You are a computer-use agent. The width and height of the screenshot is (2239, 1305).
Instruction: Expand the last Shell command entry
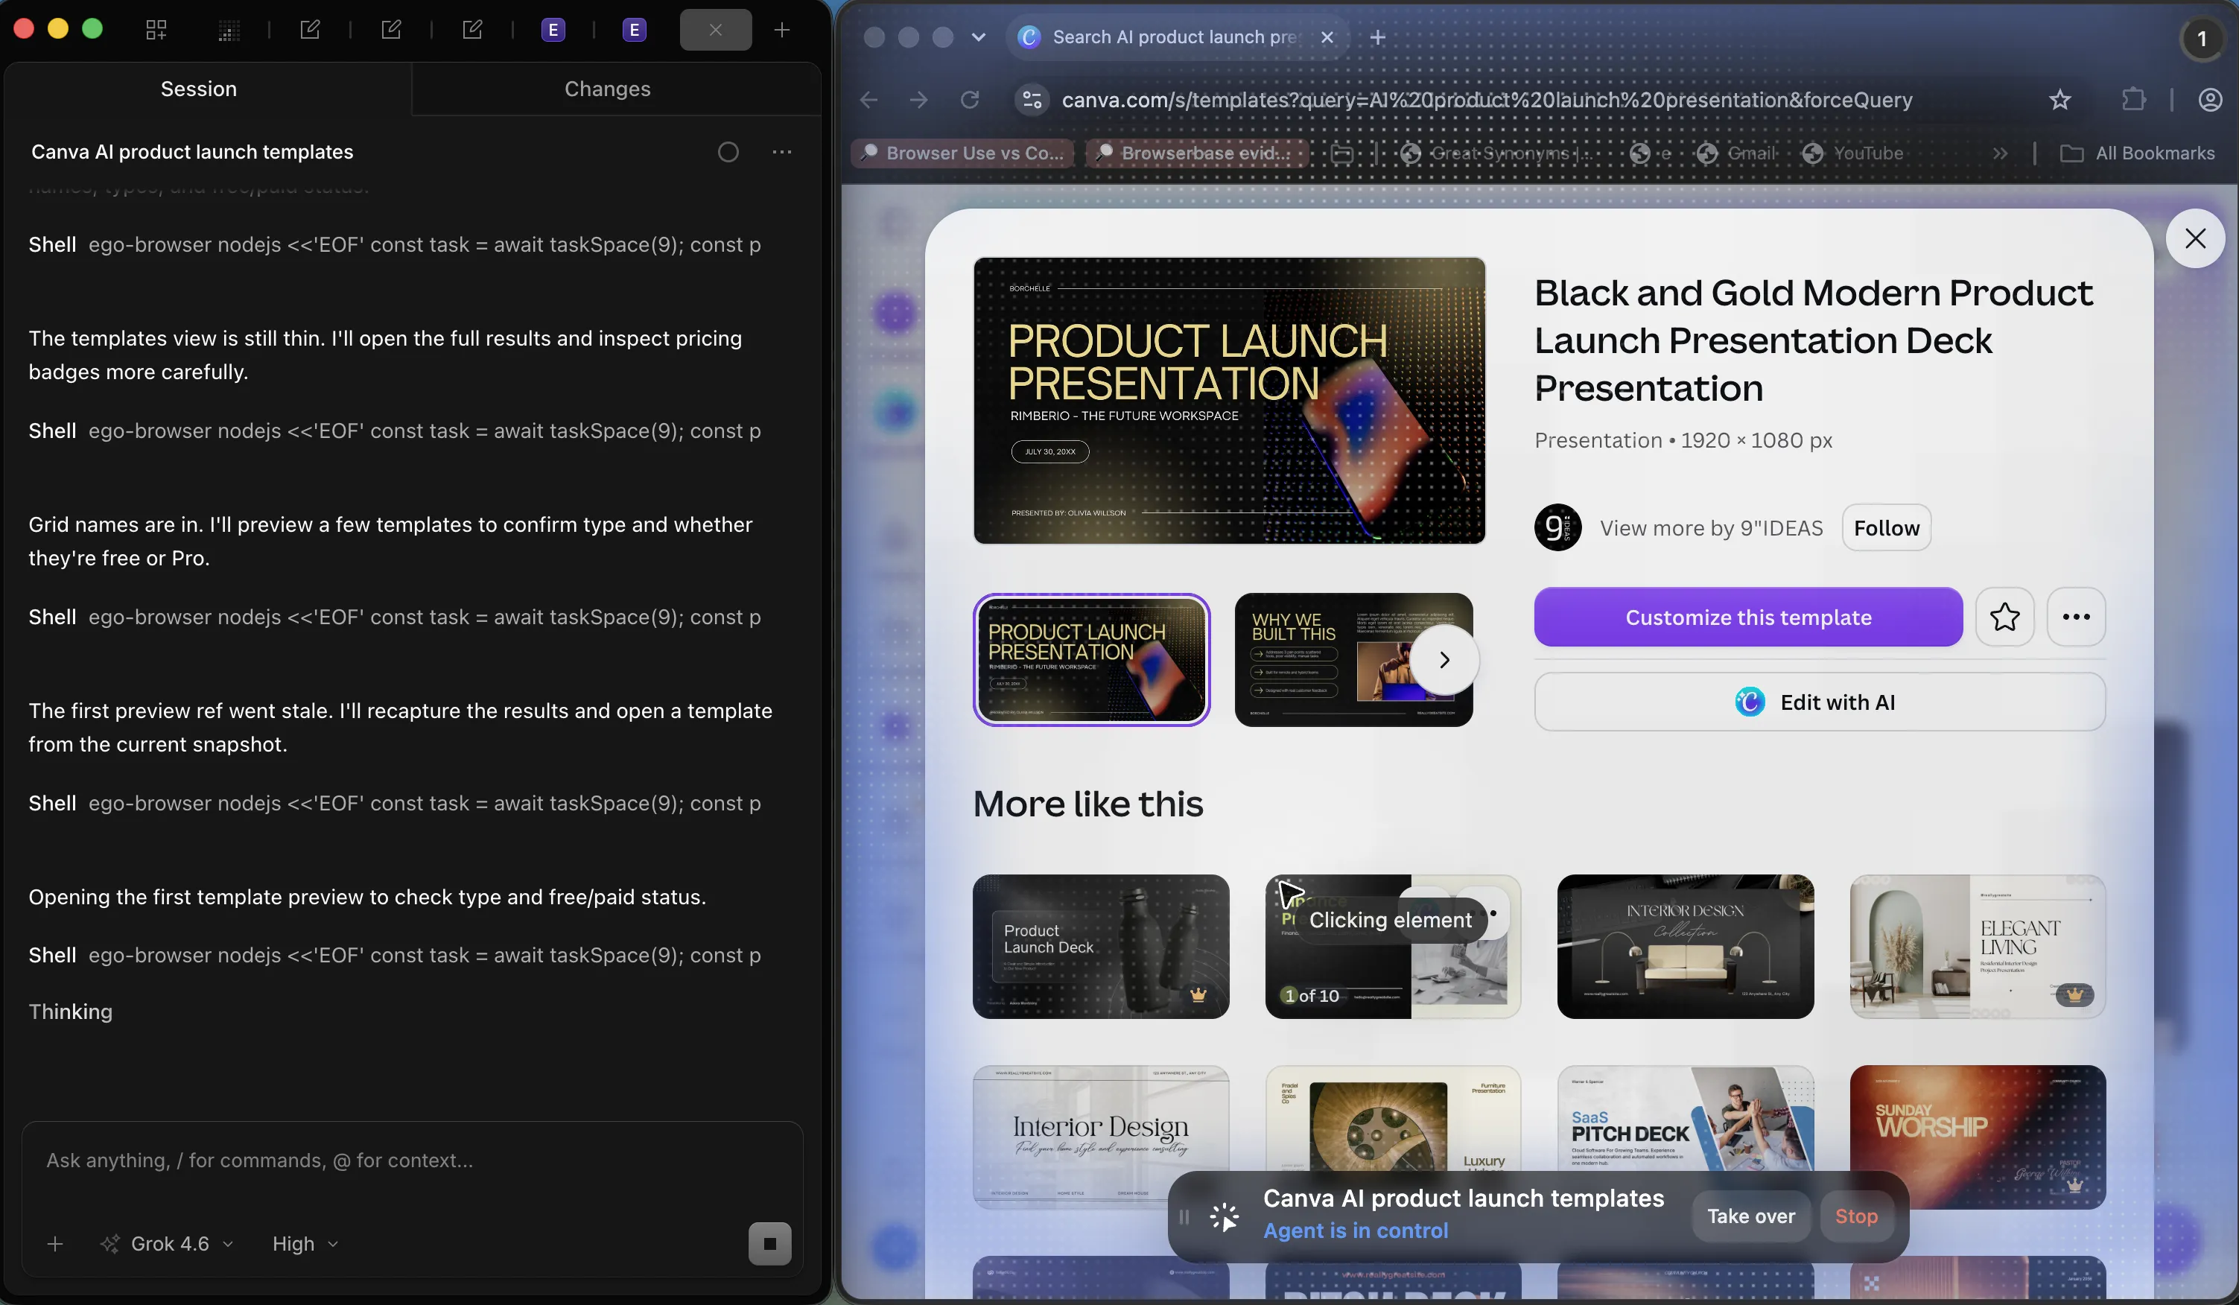(395, 955)
